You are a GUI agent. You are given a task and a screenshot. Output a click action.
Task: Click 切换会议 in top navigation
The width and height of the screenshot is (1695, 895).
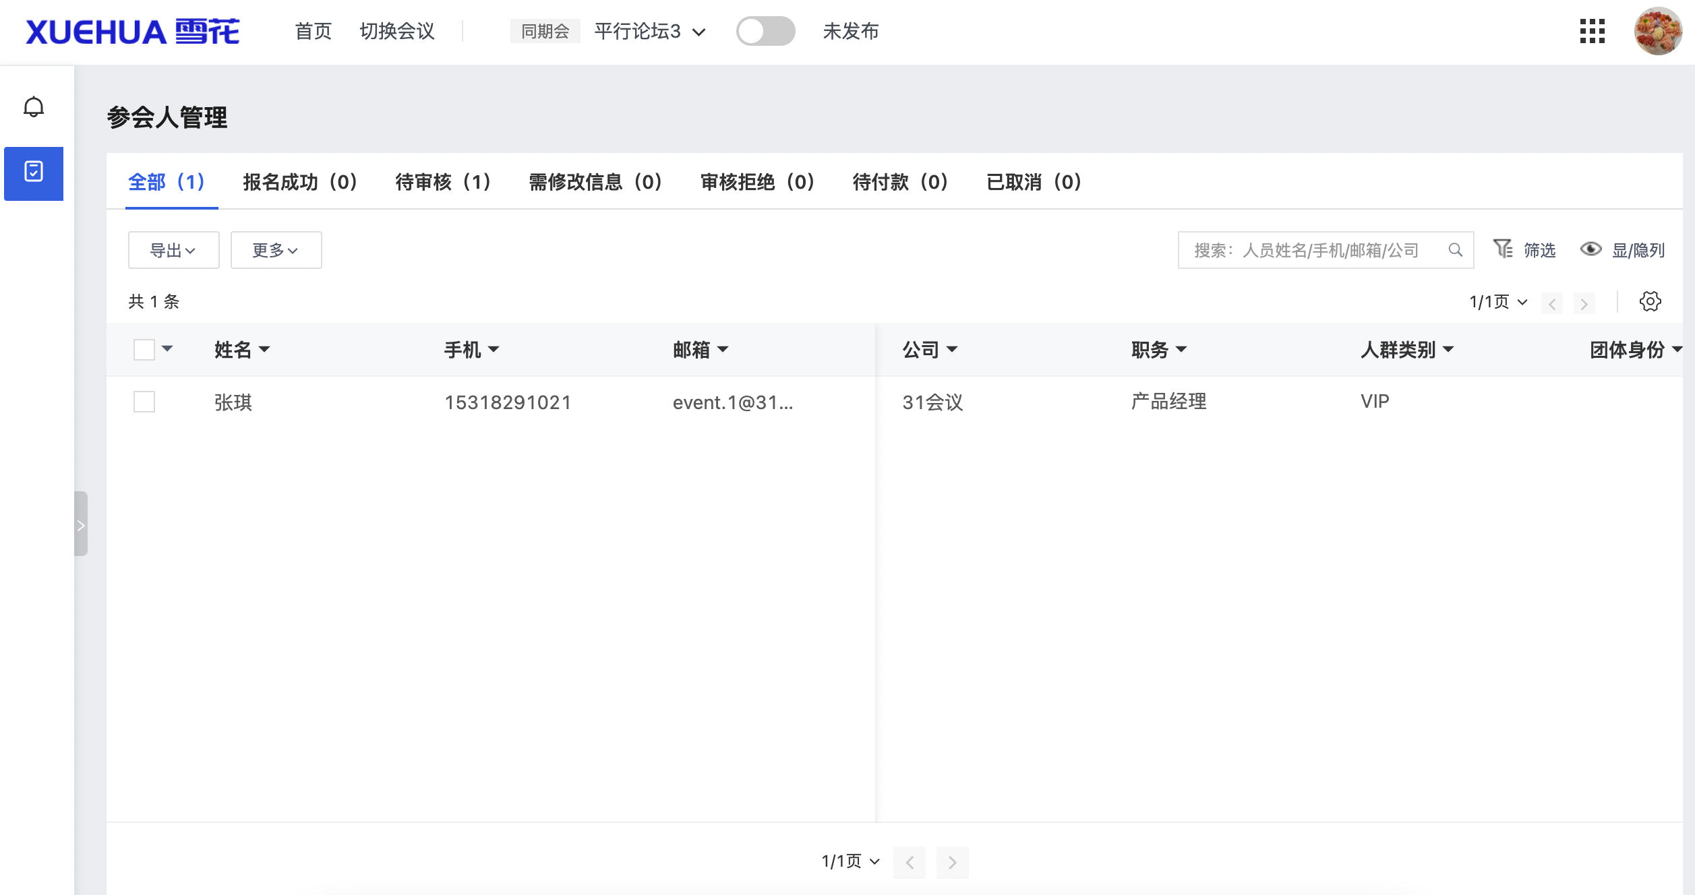(x=397, y=31)
